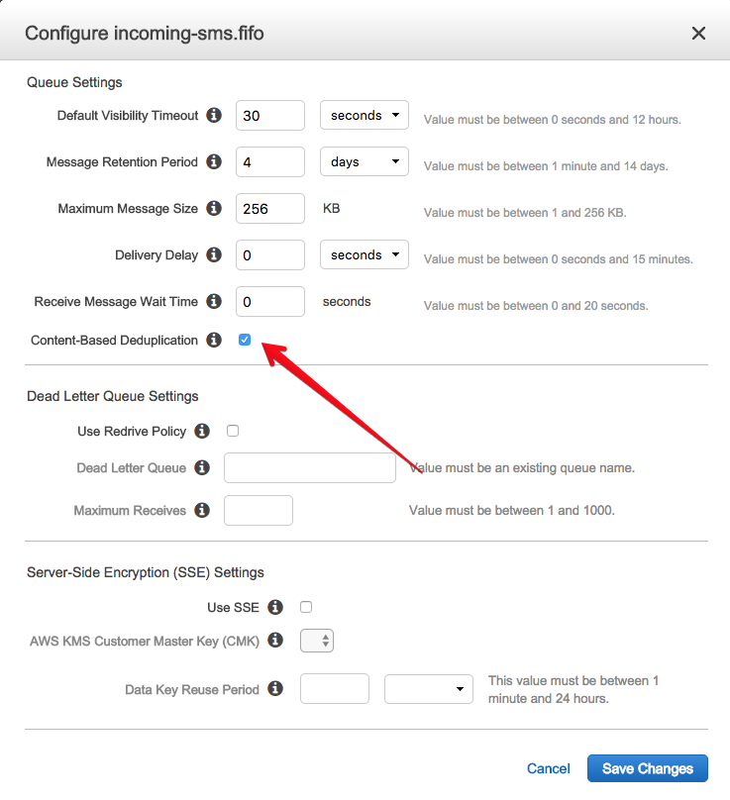The width and height of the screenshot is (730, 800).
Task: Open AWS KMS Customer Master Key selector
Action: coord(317,641)
